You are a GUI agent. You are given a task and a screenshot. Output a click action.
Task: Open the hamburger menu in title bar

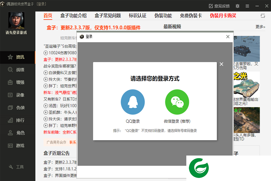tap(247, 6)
